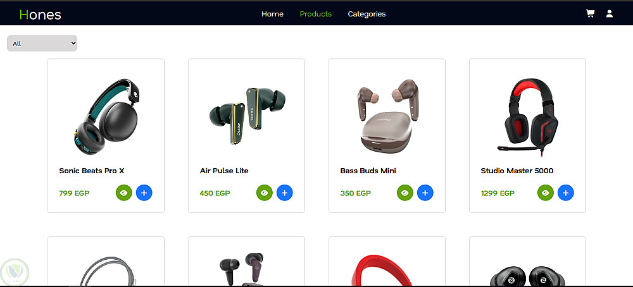Add Air Pulse Lite to cart with plus

(x=285, y=193)
